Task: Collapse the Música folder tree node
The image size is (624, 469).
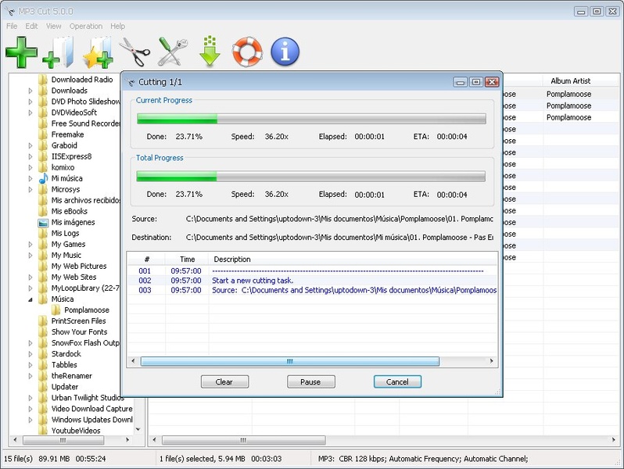Action: (x=31, y=299)
